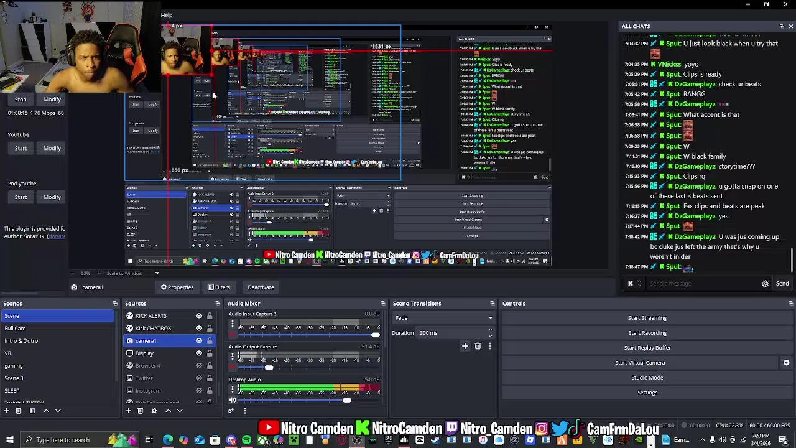
Task: Select the gaming scene
Action: tap(57, 366)
